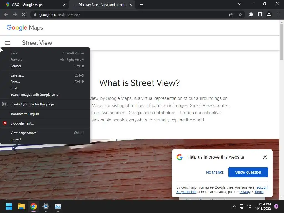The height and width of the screenshot is (213, 284).
Task: Open Settings gear on taskbar
Action: (x=46, y=206)
